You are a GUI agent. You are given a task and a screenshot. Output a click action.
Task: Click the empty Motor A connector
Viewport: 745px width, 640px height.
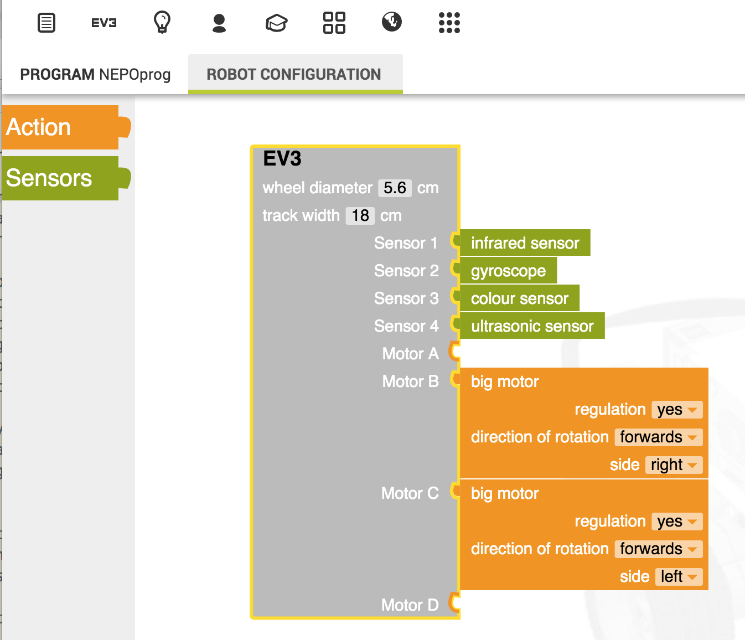click(454, 352)
